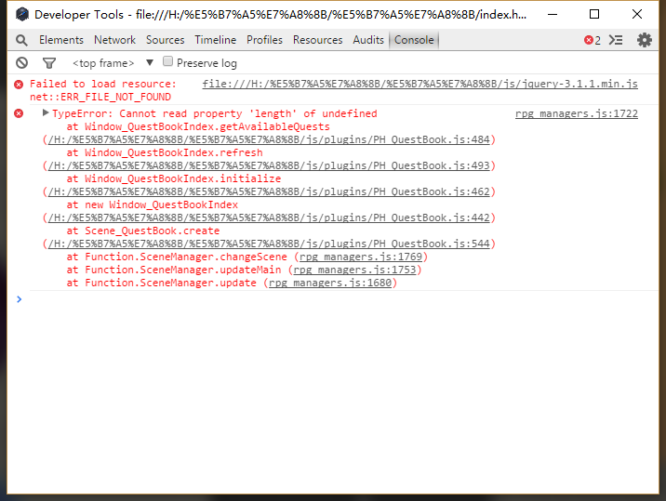Expand the TypeError stack trace triangle
Viewport: 666px width, 501px height.
pos(46,112)
